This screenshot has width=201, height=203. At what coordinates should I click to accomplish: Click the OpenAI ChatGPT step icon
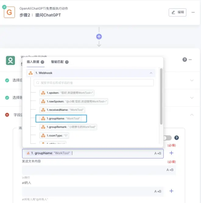[x=9, y=12]
